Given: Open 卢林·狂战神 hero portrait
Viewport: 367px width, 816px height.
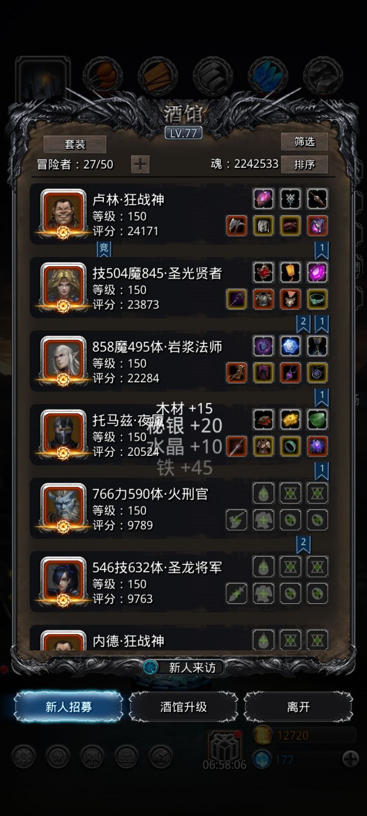Looking at the screenshot, I should click(63, 211).
